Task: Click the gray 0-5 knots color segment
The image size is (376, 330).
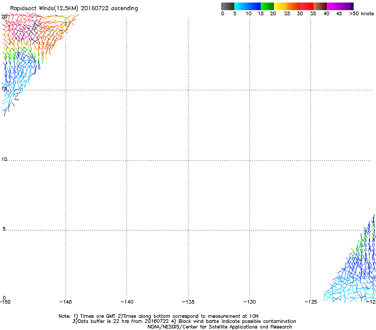Action: click(x=228, y=6)
